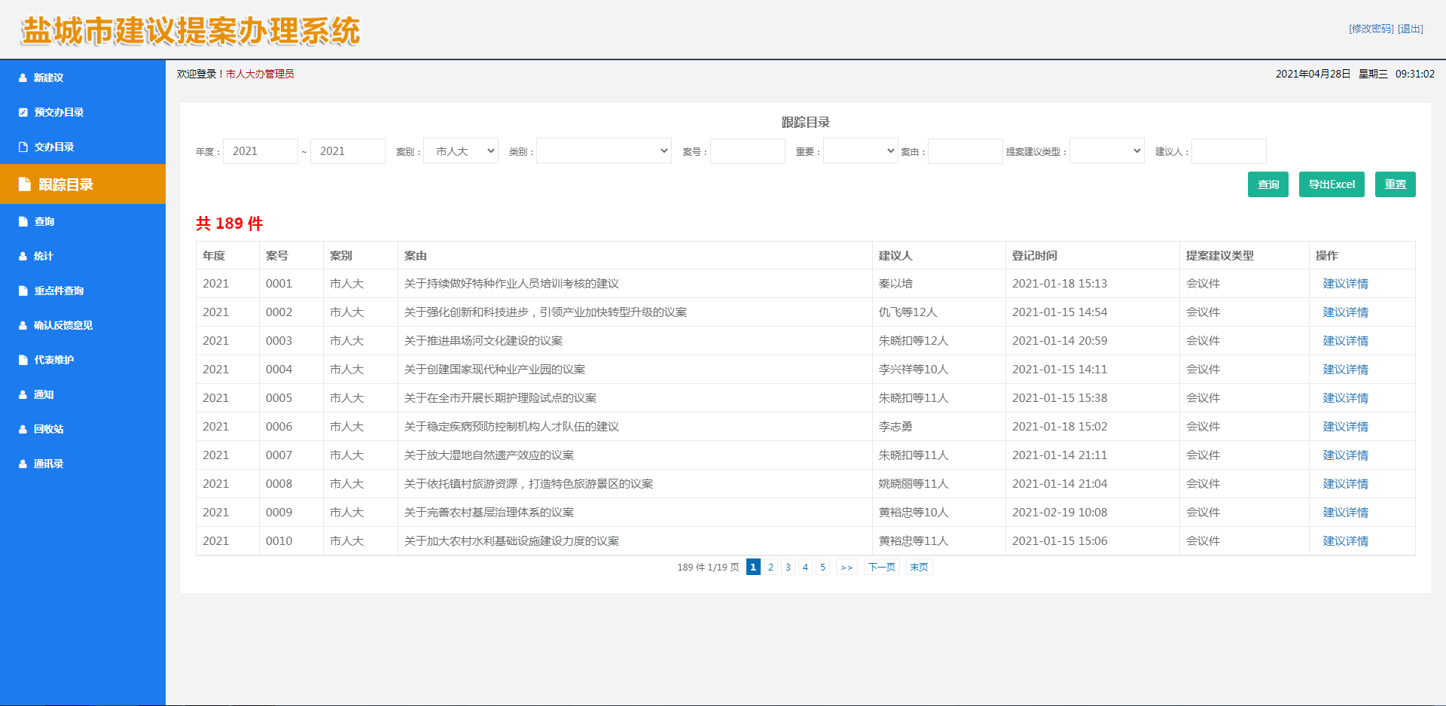1446x706 pixels.
Task: Expand the 类别 dropdown
Action: (x=603, y=151)
